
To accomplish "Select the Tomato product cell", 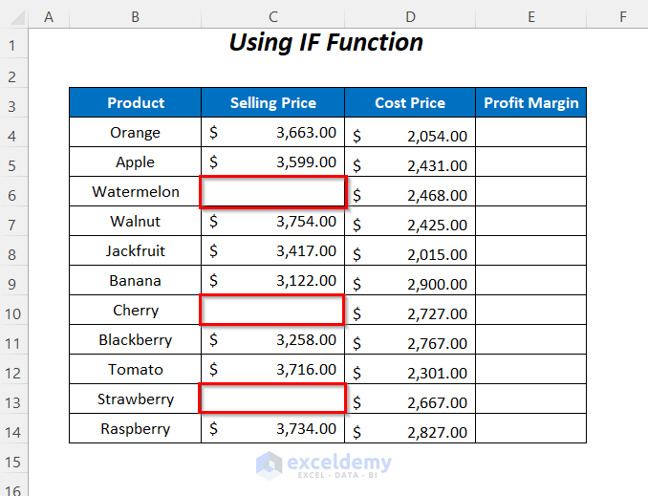I will coord(135,370).
